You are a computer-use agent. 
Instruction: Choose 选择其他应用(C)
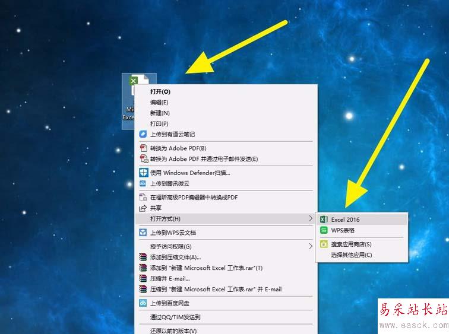[x=362, y=255]
